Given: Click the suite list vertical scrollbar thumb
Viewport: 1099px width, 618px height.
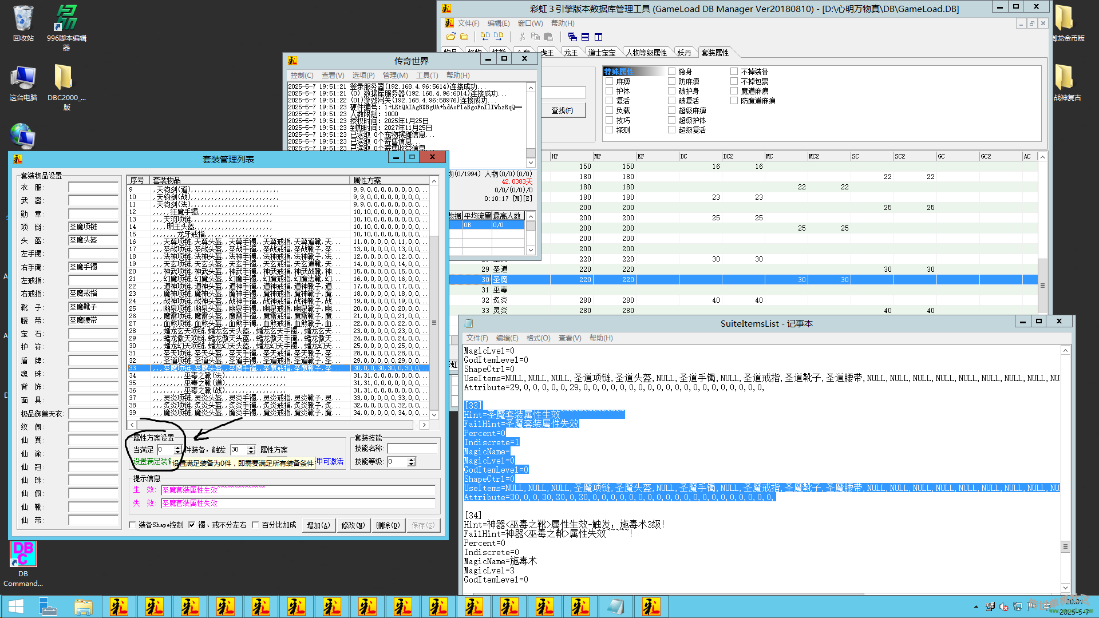Looking at the screenshot, I should coord(434,323).
